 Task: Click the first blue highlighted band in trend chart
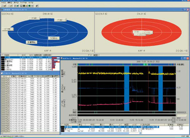tap(127, 89)
